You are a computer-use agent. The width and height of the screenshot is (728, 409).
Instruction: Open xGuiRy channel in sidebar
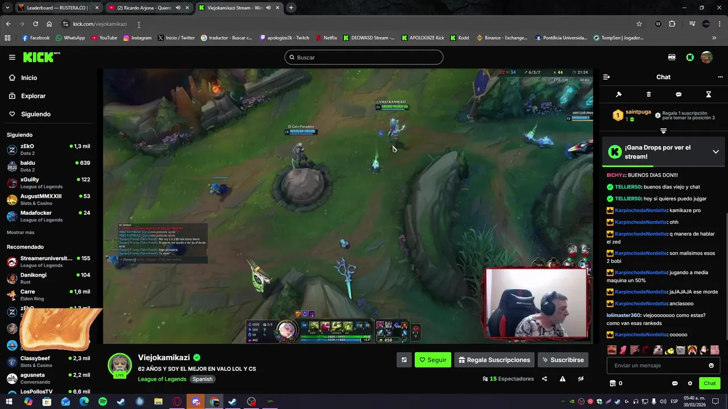48,183
